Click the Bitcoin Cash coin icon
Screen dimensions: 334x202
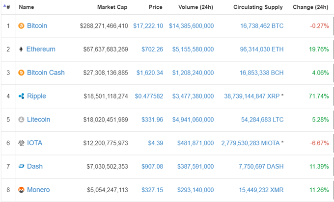tap(21, 73)
